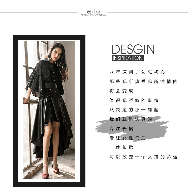Click the text 专注女性气质
This screenshot has width=189, height=193.
(128, 138)
